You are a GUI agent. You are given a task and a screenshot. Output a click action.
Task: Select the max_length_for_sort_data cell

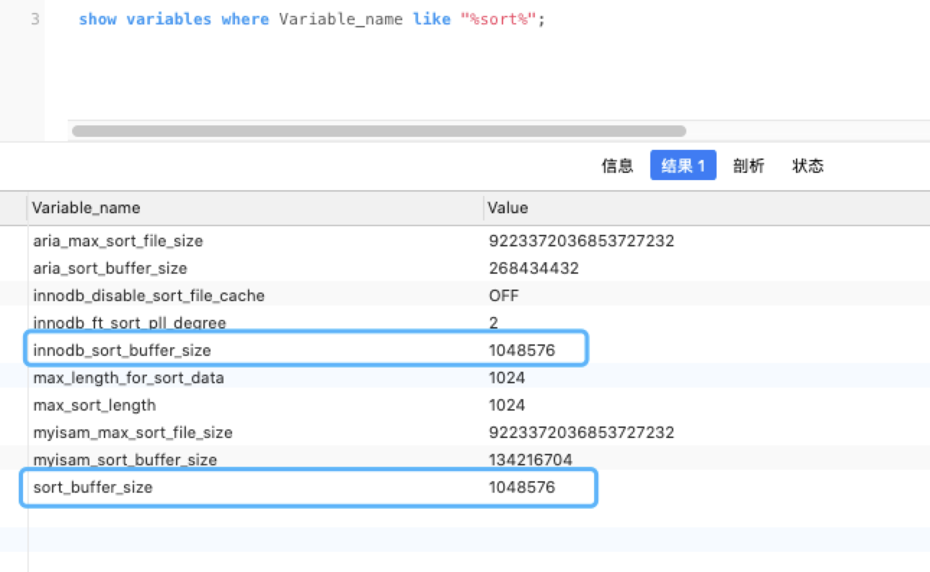128,377
